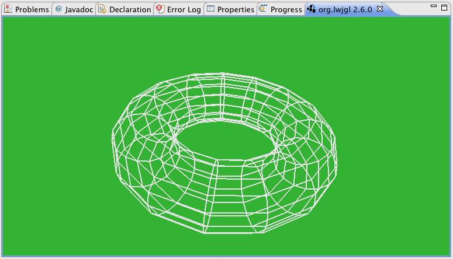Screen dimensions: 453x259
Task: Switch to the Problems tab label
Action: [x=32, y=9]
